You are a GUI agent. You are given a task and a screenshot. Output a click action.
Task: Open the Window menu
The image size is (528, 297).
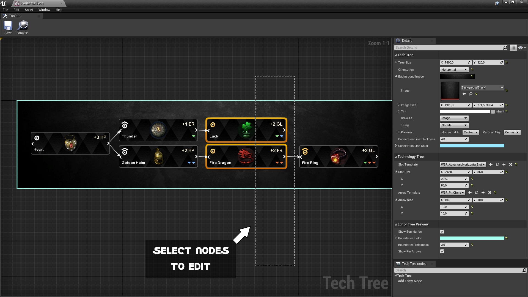coord(44,10)
